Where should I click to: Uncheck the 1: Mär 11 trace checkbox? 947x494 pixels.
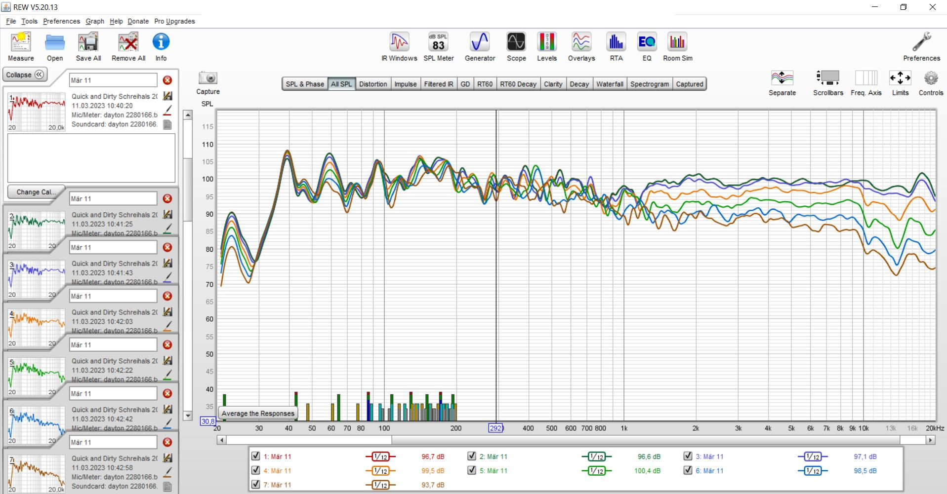point(256,456)
